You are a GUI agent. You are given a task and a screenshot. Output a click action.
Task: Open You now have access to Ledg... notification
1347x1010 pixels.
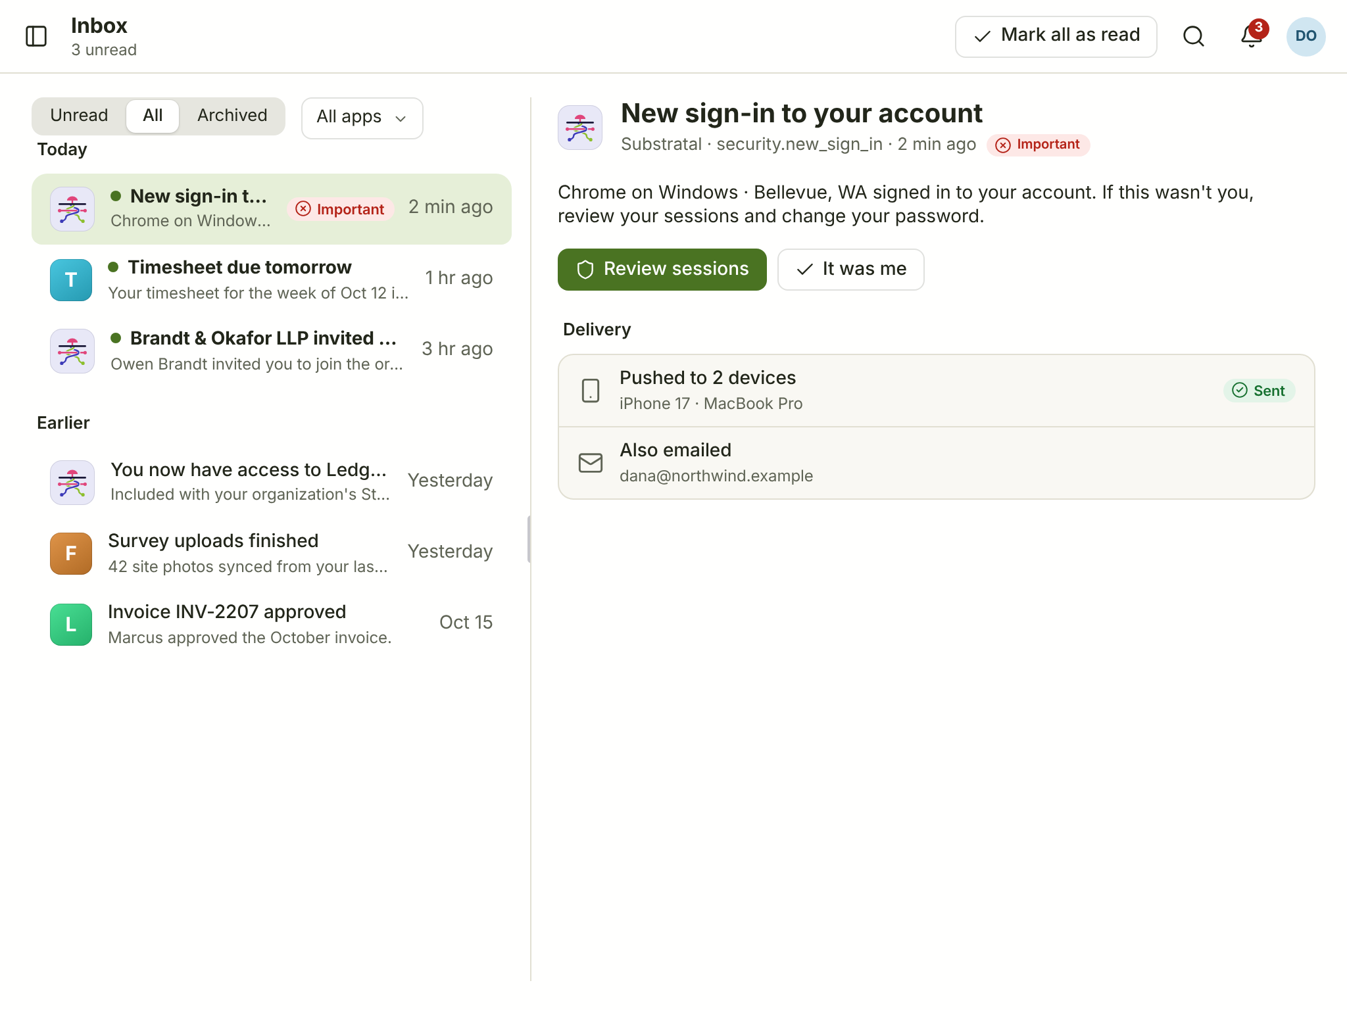tap(272, 483)
